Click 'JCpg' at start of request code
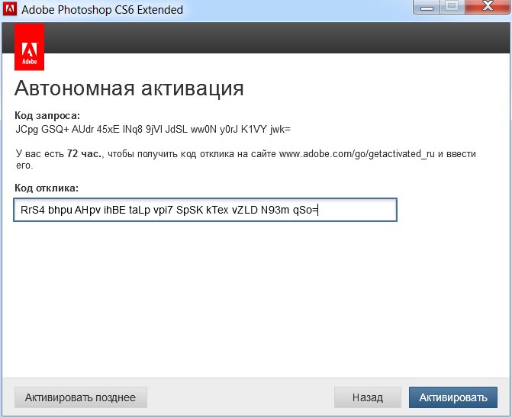The image size is (512, 418). coord(27,129)
